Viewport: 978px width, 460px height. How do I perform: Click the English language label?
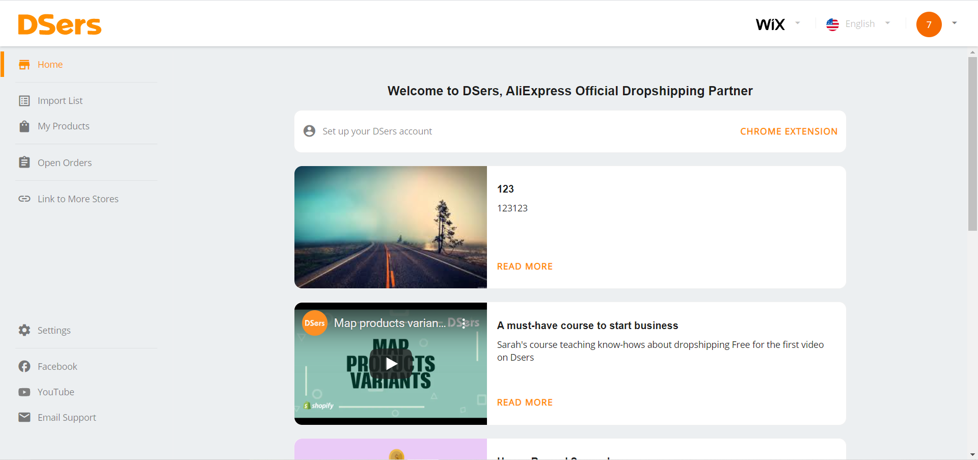pos(860,24)
